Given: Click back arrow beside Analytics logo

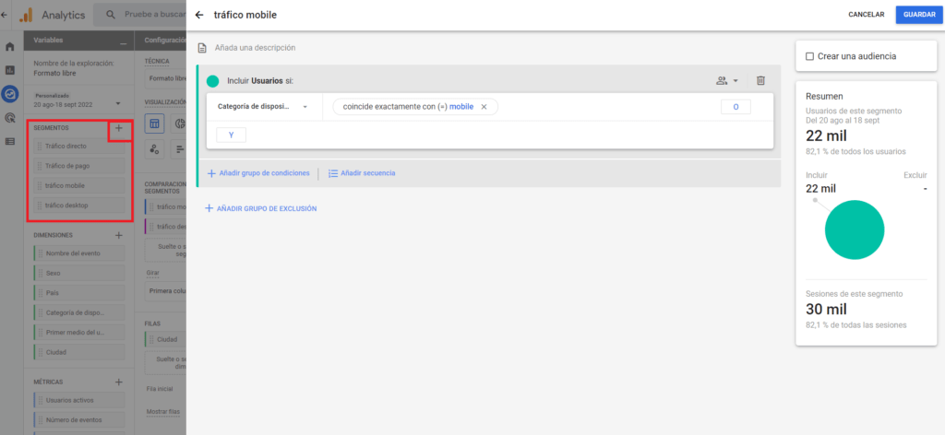Looking at the screenshot, I should tap(5, 14).
